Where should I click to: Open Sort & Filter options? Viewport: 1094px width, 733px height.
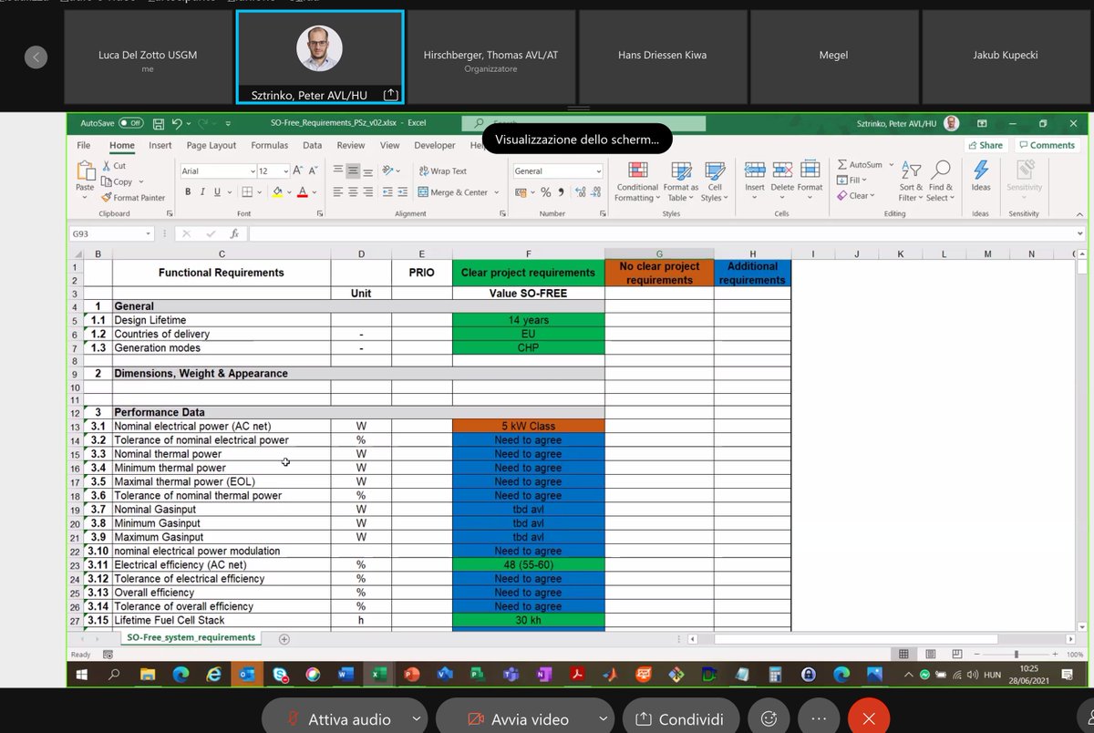[912, 181]
